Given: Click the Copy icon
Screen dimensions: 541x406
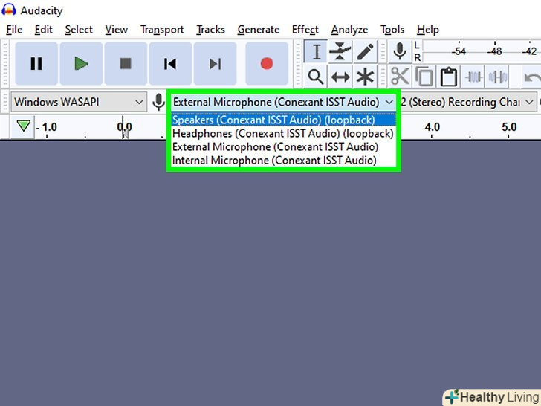Looking at the screenshot, I should [x=424, y=77].
